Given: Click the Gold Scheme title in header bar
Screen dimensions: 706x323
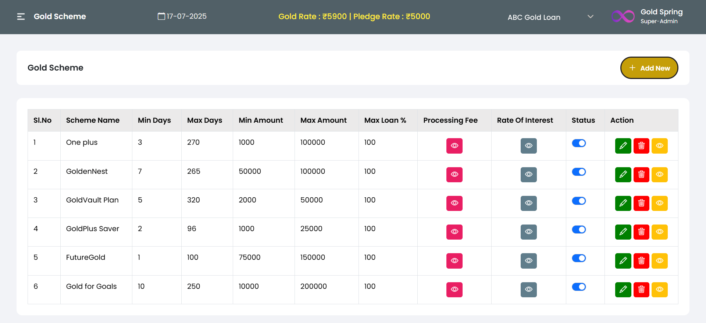Looking at the screenshot, I should pos(60,17).
